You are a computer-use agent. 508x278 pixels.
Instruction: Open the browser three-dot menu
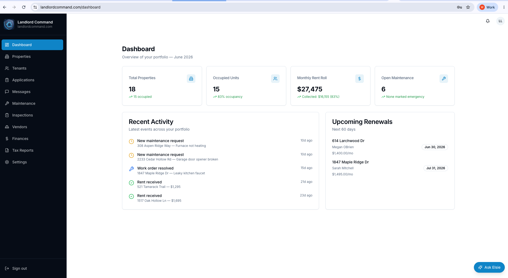(504, 7)
